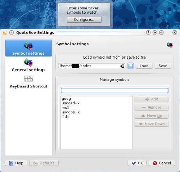Click the Remove symbol button

click(152, 108)
